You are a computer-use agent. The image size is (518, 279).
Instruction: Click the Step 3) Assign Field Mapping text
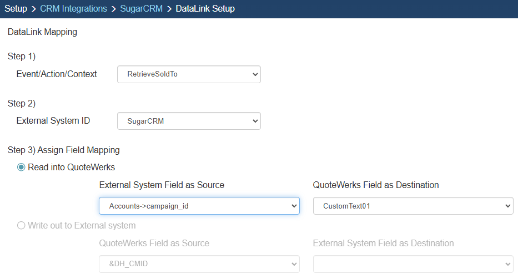(x=63, y=150)
